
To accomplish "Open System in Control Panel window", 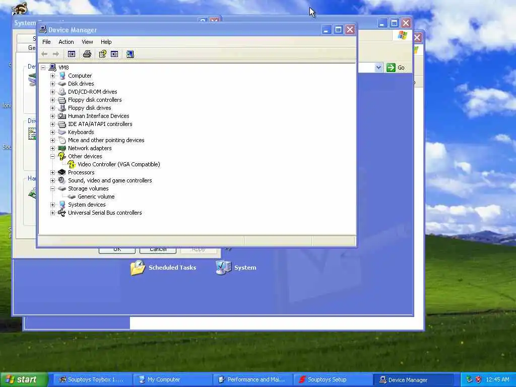I will [x=236, y=268].
